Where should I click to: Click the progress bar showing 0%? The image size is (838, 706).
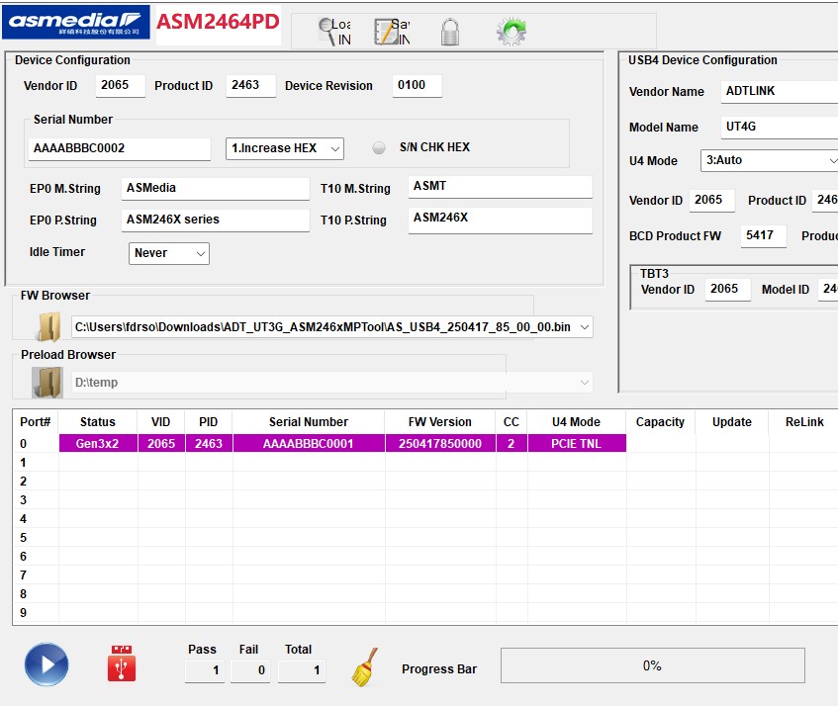652,665
